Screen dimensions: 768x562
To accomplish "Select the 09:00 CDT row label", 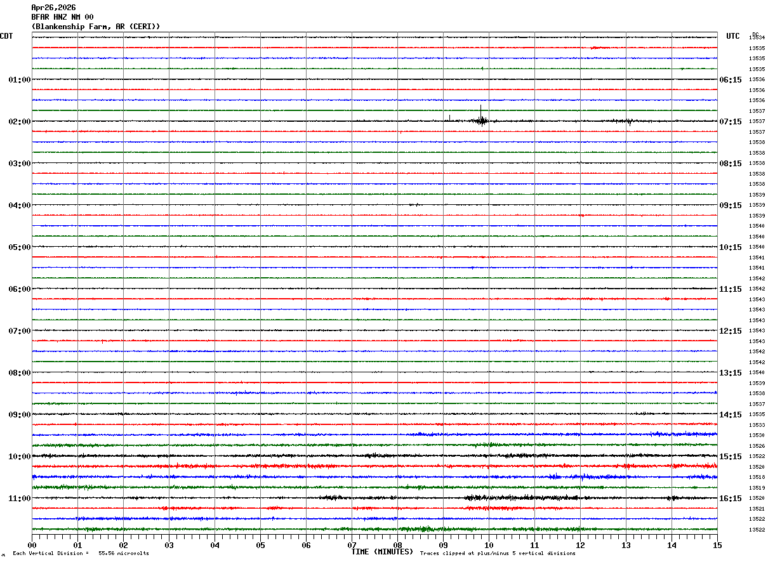I will click(20, 415).
